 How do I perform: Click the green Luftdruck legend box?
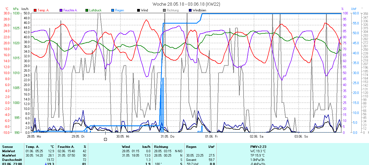click(x=87, y=10)
